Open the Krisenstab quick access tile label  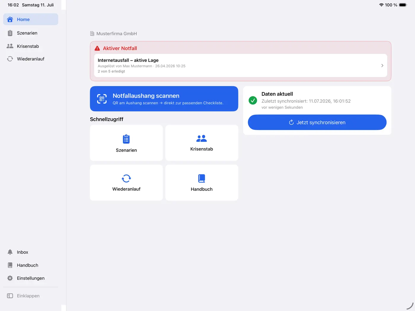202,149
